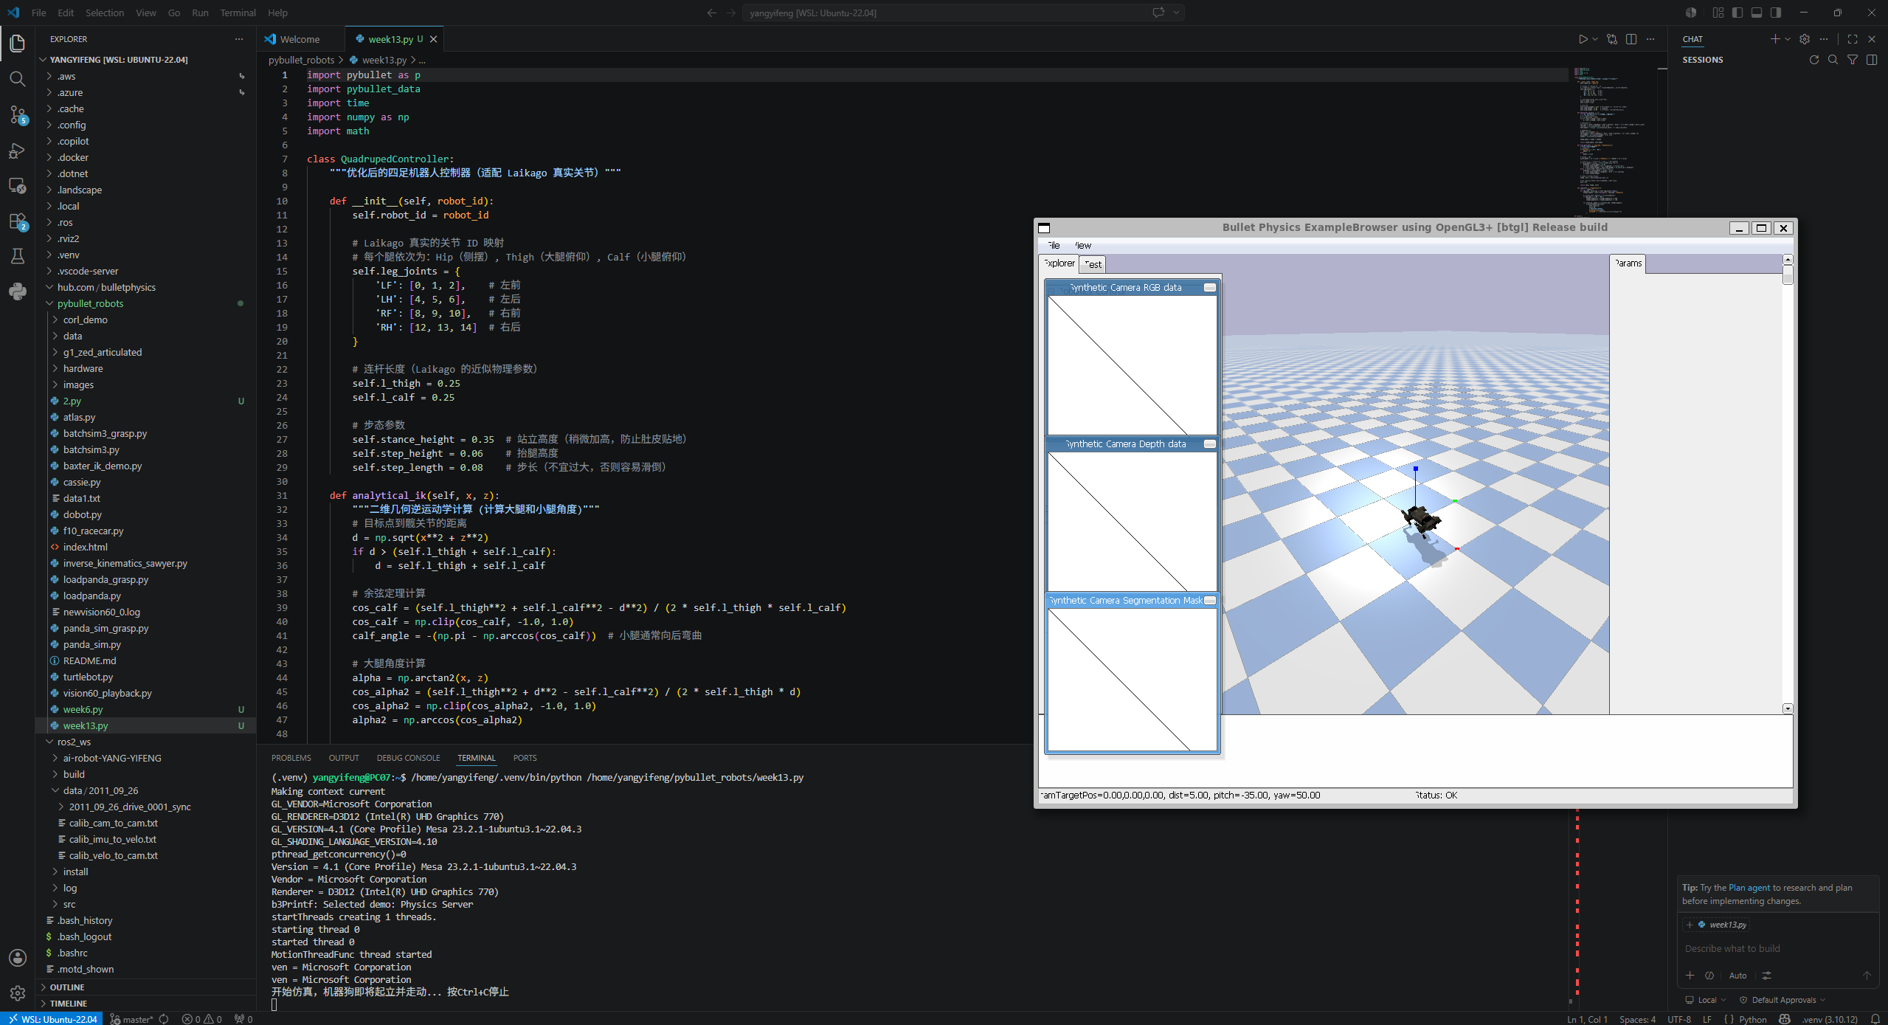This screenshot has height=1025, width=1888.
Task: Open the Source Control view icon
Action: [x=18, y=114]
